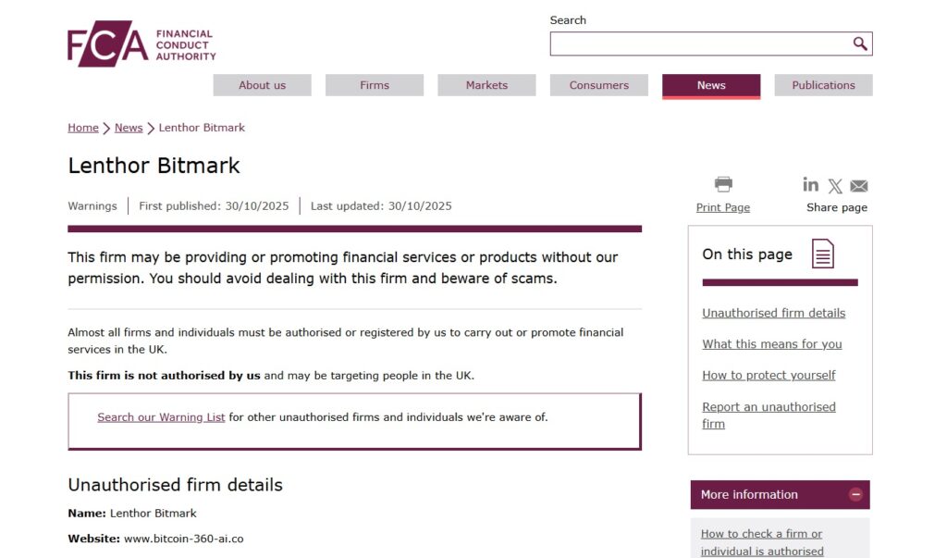Share the page via LinkedIn icon
Viewport: 947px width, 558px height.
point(810,185)
